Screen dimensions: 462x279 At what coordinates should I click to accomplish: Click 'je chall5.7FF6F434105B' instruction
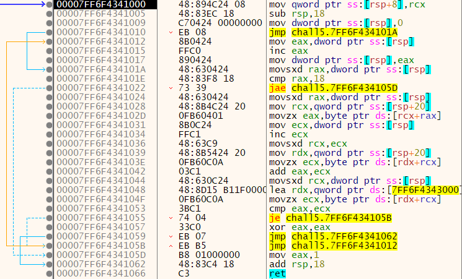point(331,218)
